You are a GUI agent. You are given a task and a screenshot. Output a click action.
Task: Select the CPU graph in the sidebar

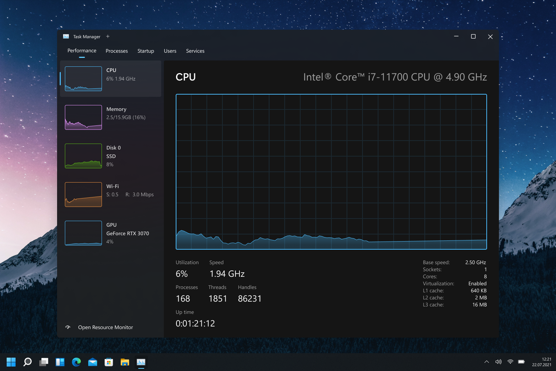(x=110, y=78)
